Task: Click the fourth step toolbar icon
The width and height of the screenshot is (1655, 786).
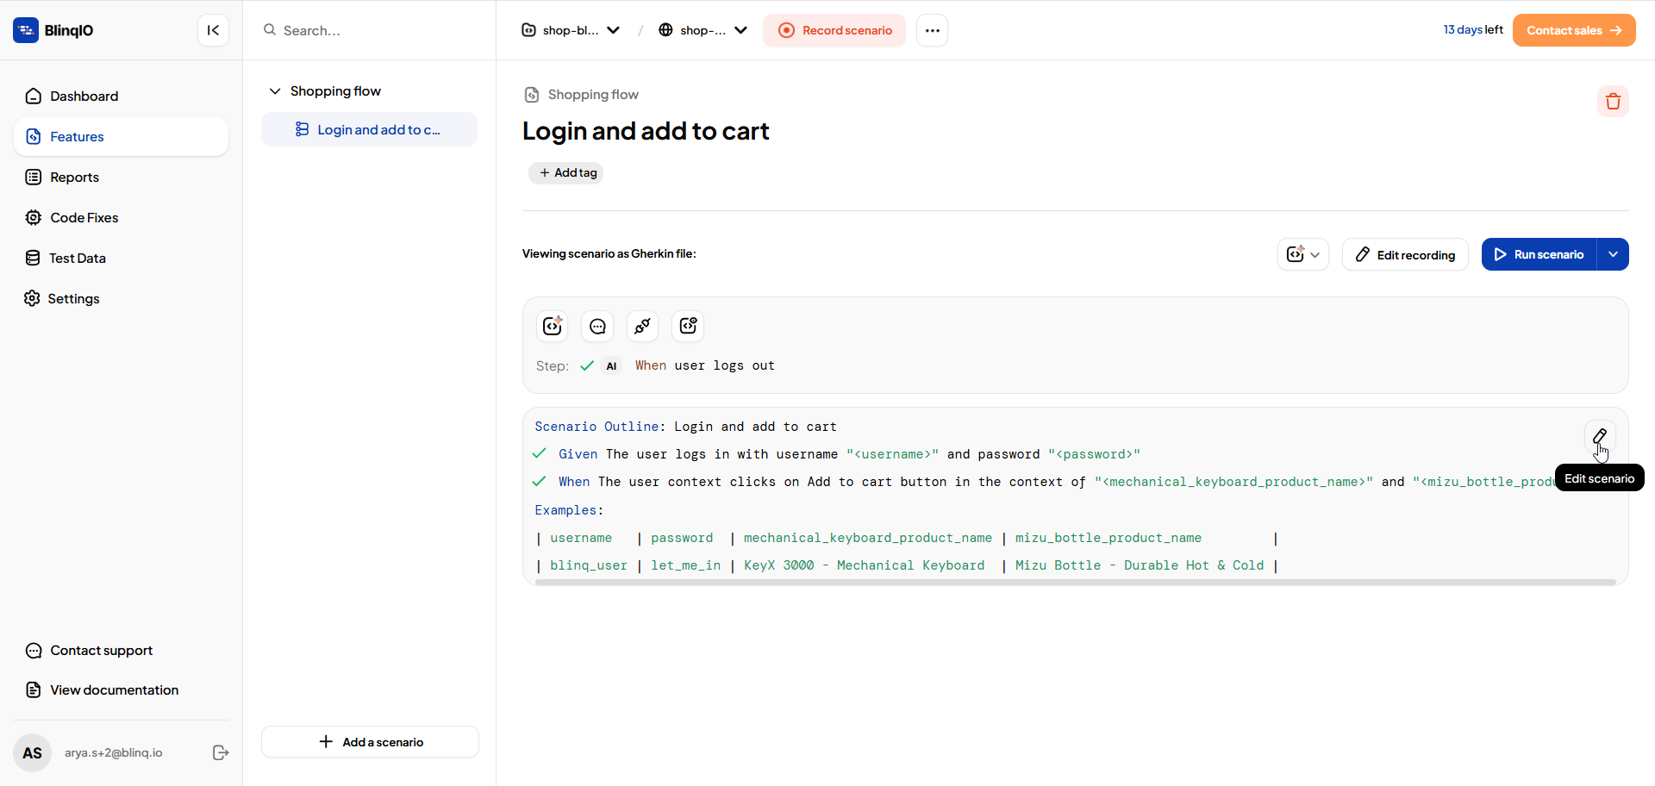Action: click(x=688, y=326)
